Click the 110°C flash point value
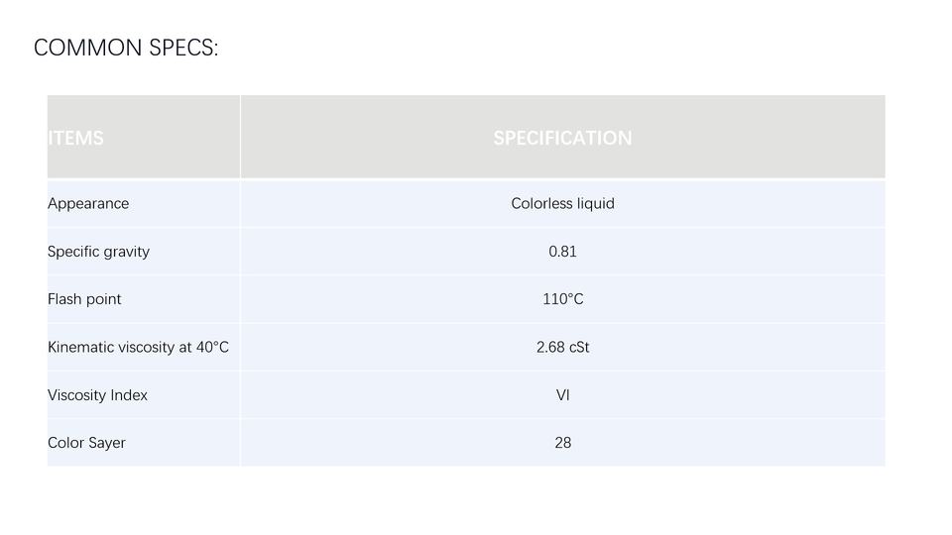The width and height of the screenshot is (952, 535). pyautogui.click(x=563, y=299)
